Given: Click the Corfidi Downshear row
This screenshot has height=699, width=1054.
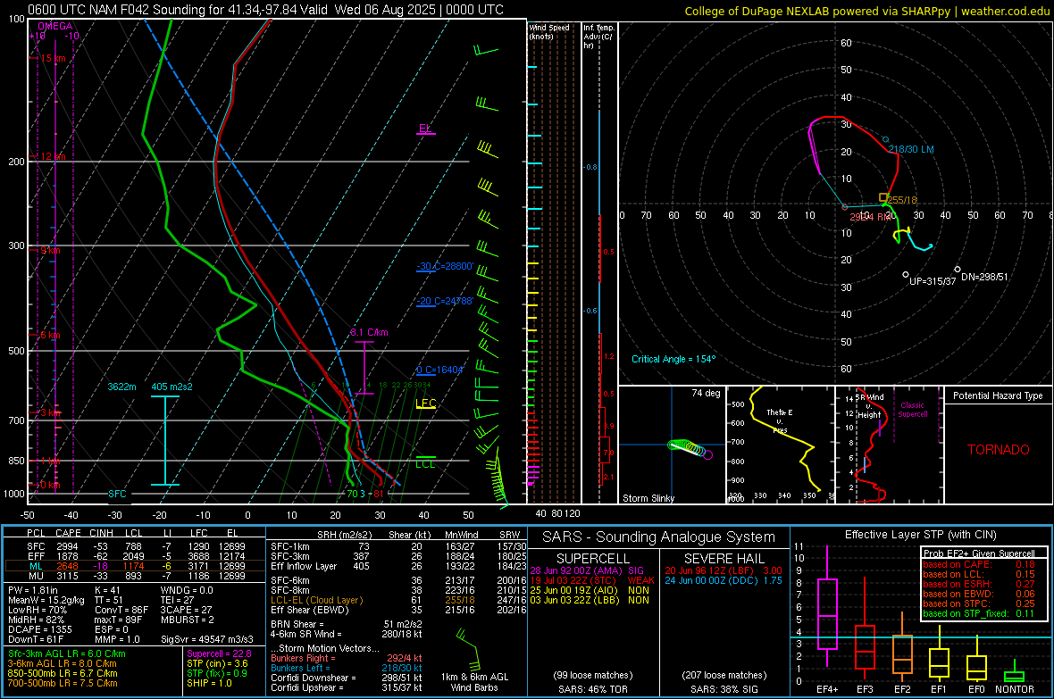Looking at the screenshot, I should 347,678.
